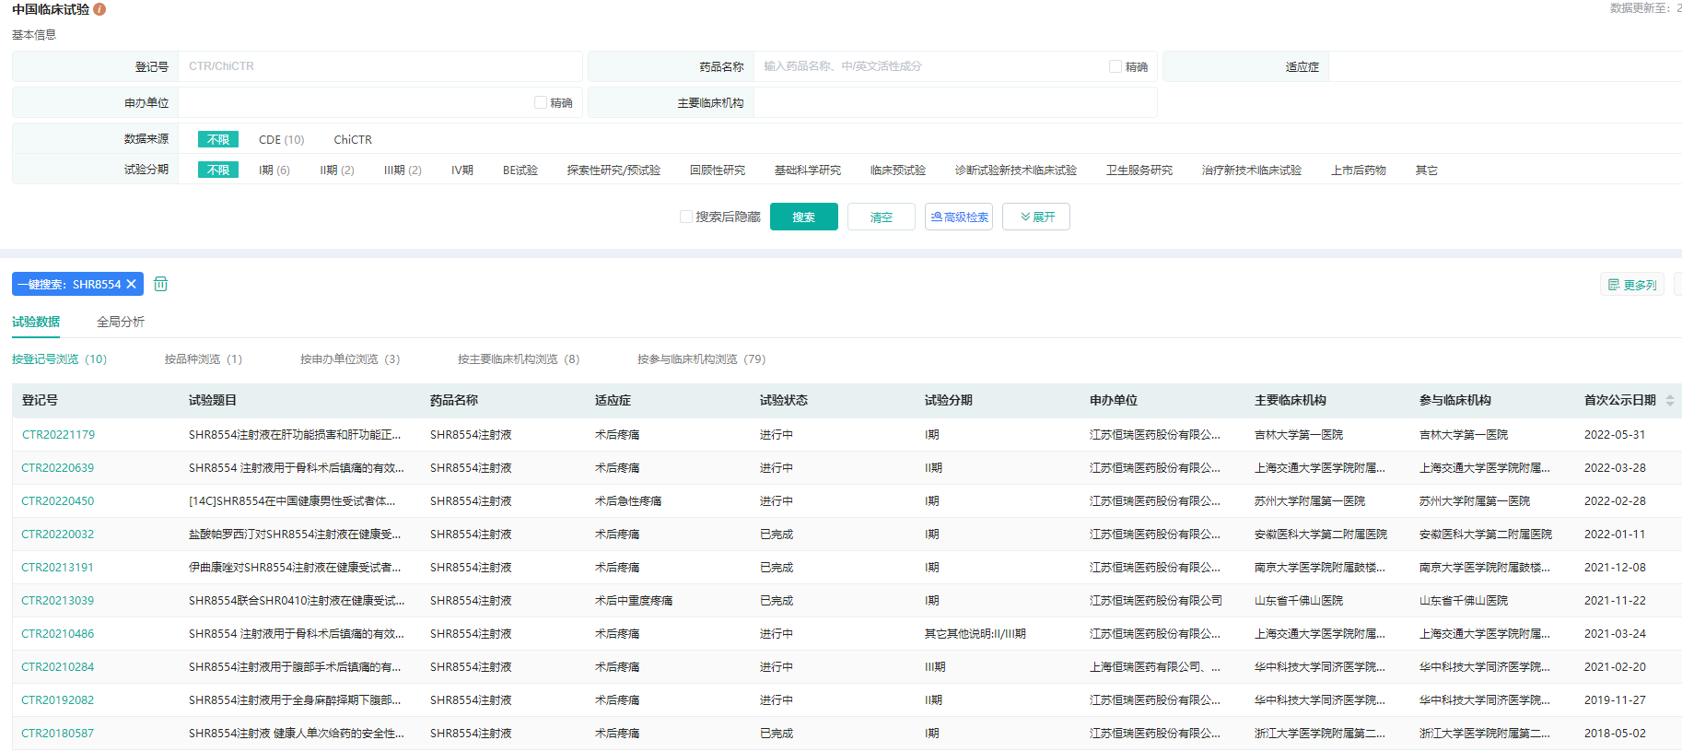Remove the SHR8554 search tag with X
This screenshot has width=1682, height=752.
pos(131,284)
